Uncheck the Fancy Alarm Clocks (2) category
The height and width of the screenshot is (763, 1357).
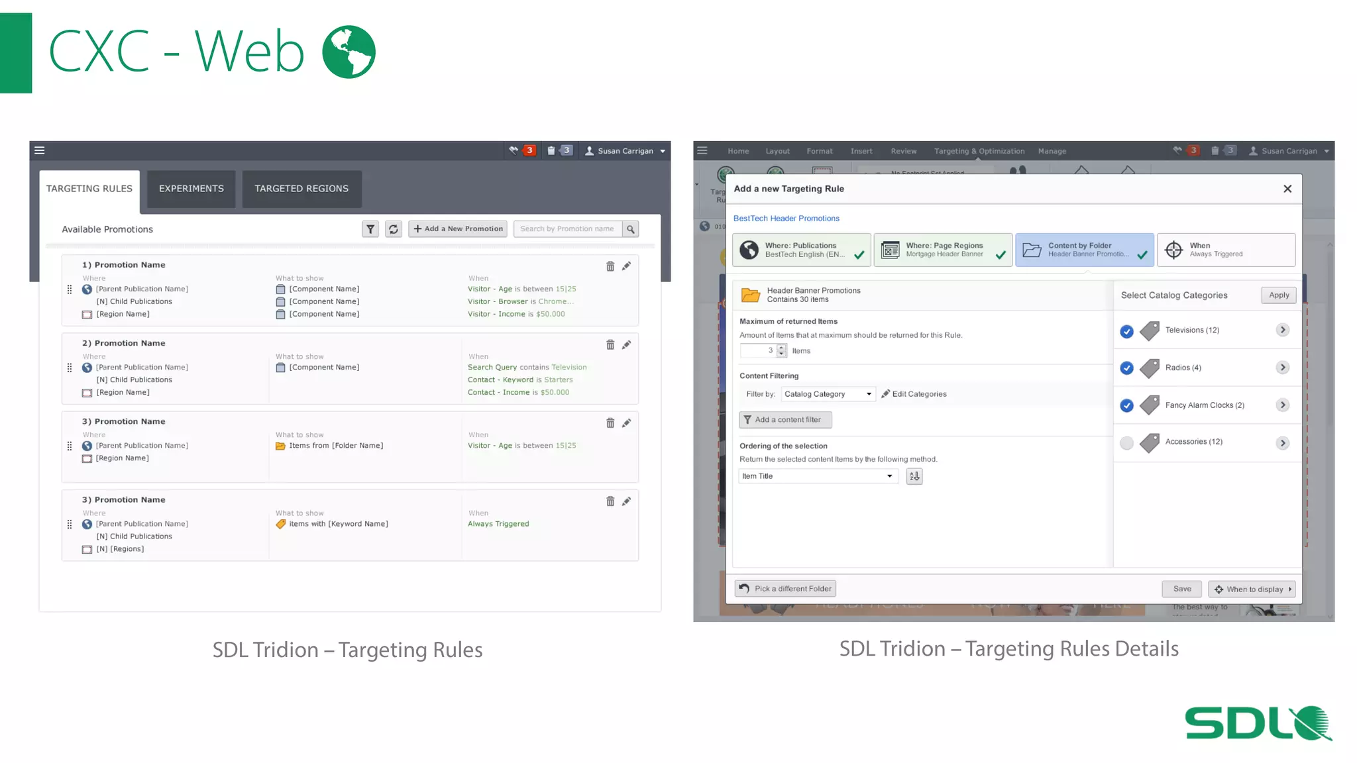tap(1126, 405)
